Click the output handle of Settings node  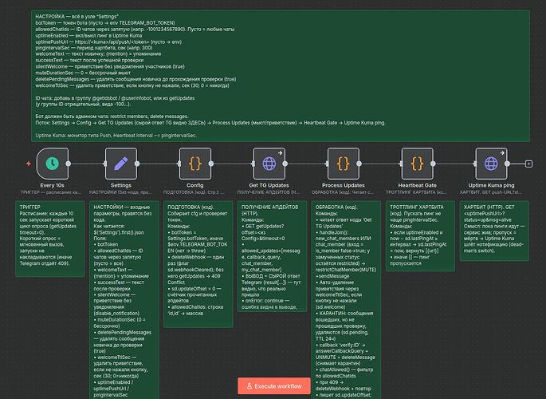coord(137,164)
